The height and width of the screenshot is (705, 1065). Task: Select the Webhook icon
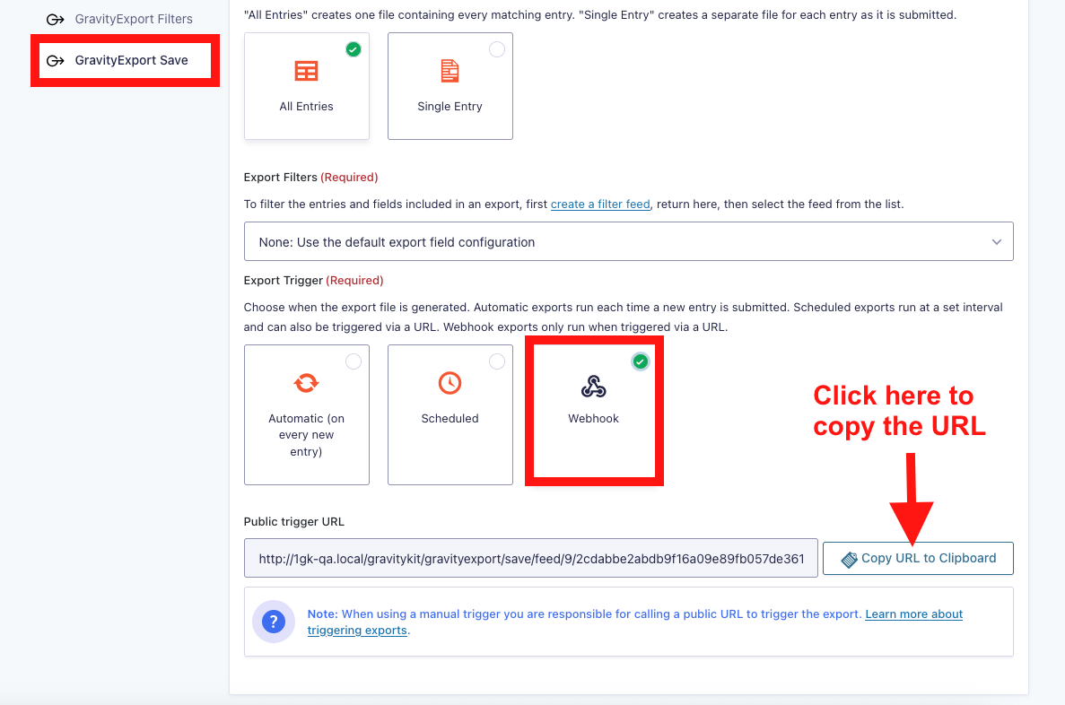(x=594, y=387)
